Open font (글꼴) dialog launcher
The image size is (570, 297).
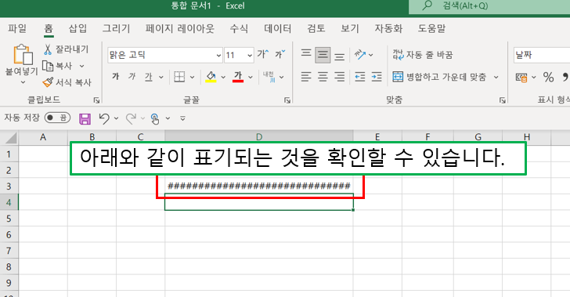tap(287, 100)
